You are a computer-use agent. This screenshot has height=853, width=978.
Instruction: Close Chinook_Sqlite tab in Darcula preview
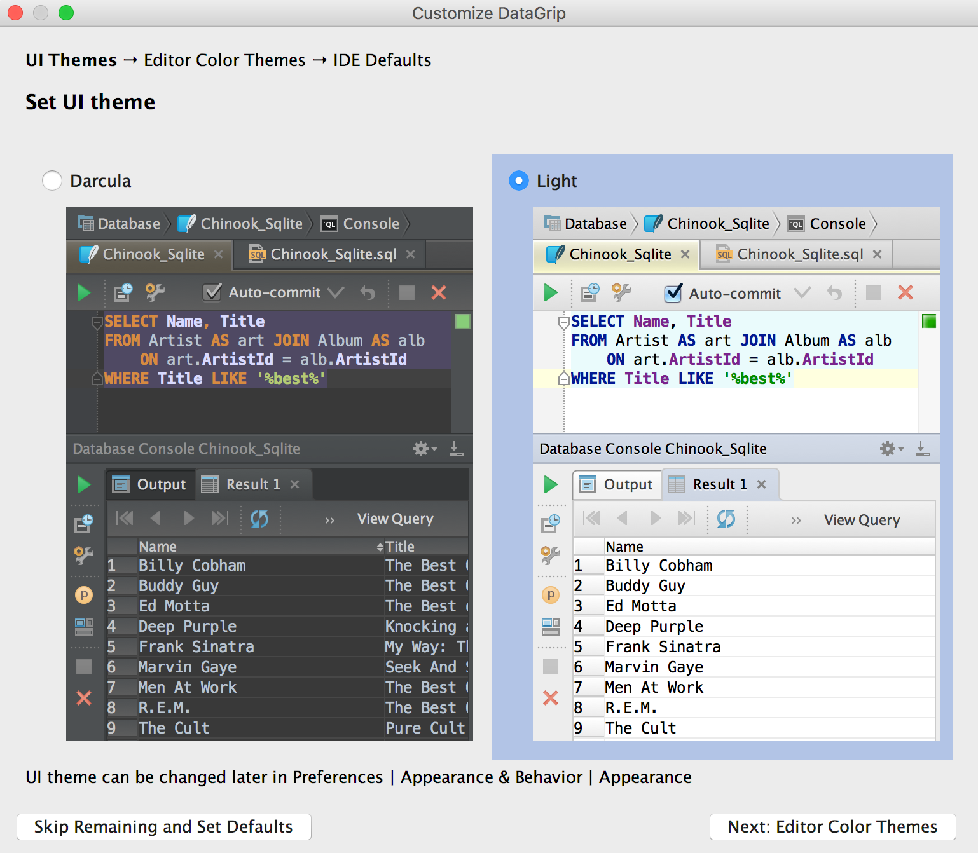pyautogui.click(x=219, y=254)
